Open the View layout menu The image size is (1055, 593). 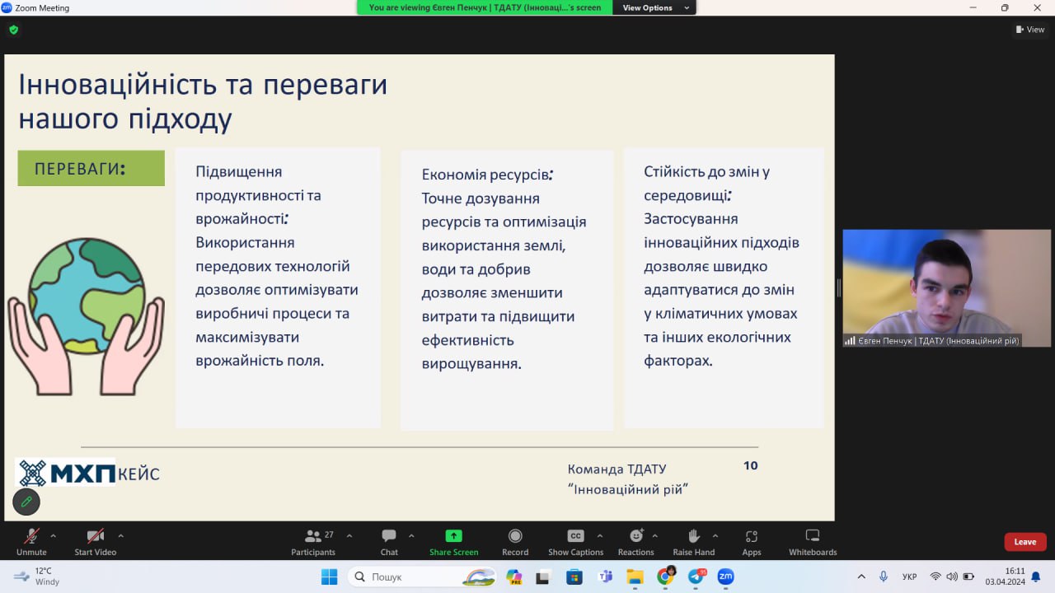pyautogui.click(x=1030, y=30)
